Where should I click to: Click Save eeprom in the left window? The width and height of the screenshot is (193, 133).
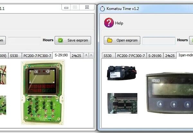73,40
